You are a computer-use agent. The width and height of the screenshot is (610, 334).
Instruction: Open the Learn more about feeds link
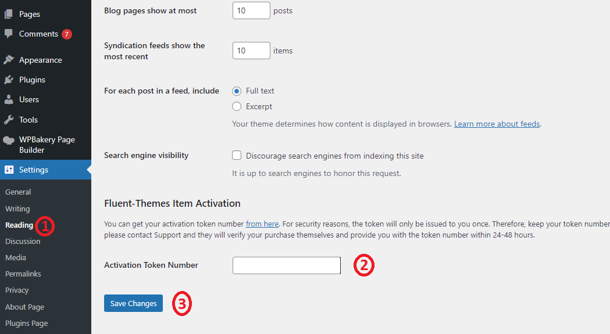[497, 124]
